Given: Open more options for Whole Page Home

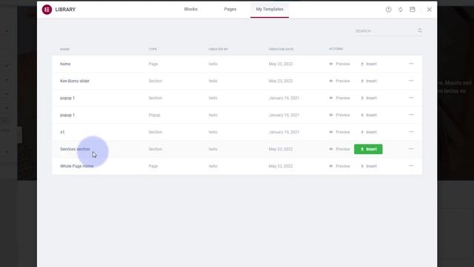Looking at the screenshot, I should [411, 165].
